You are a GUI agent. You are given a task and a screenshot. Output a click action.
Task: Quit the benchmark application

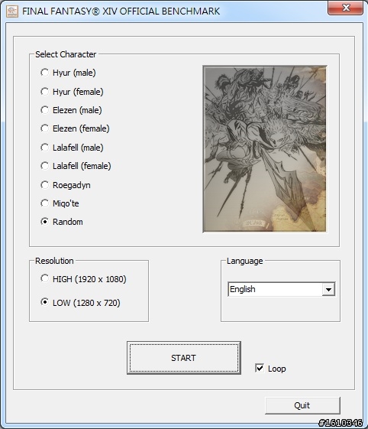[302, 405]
